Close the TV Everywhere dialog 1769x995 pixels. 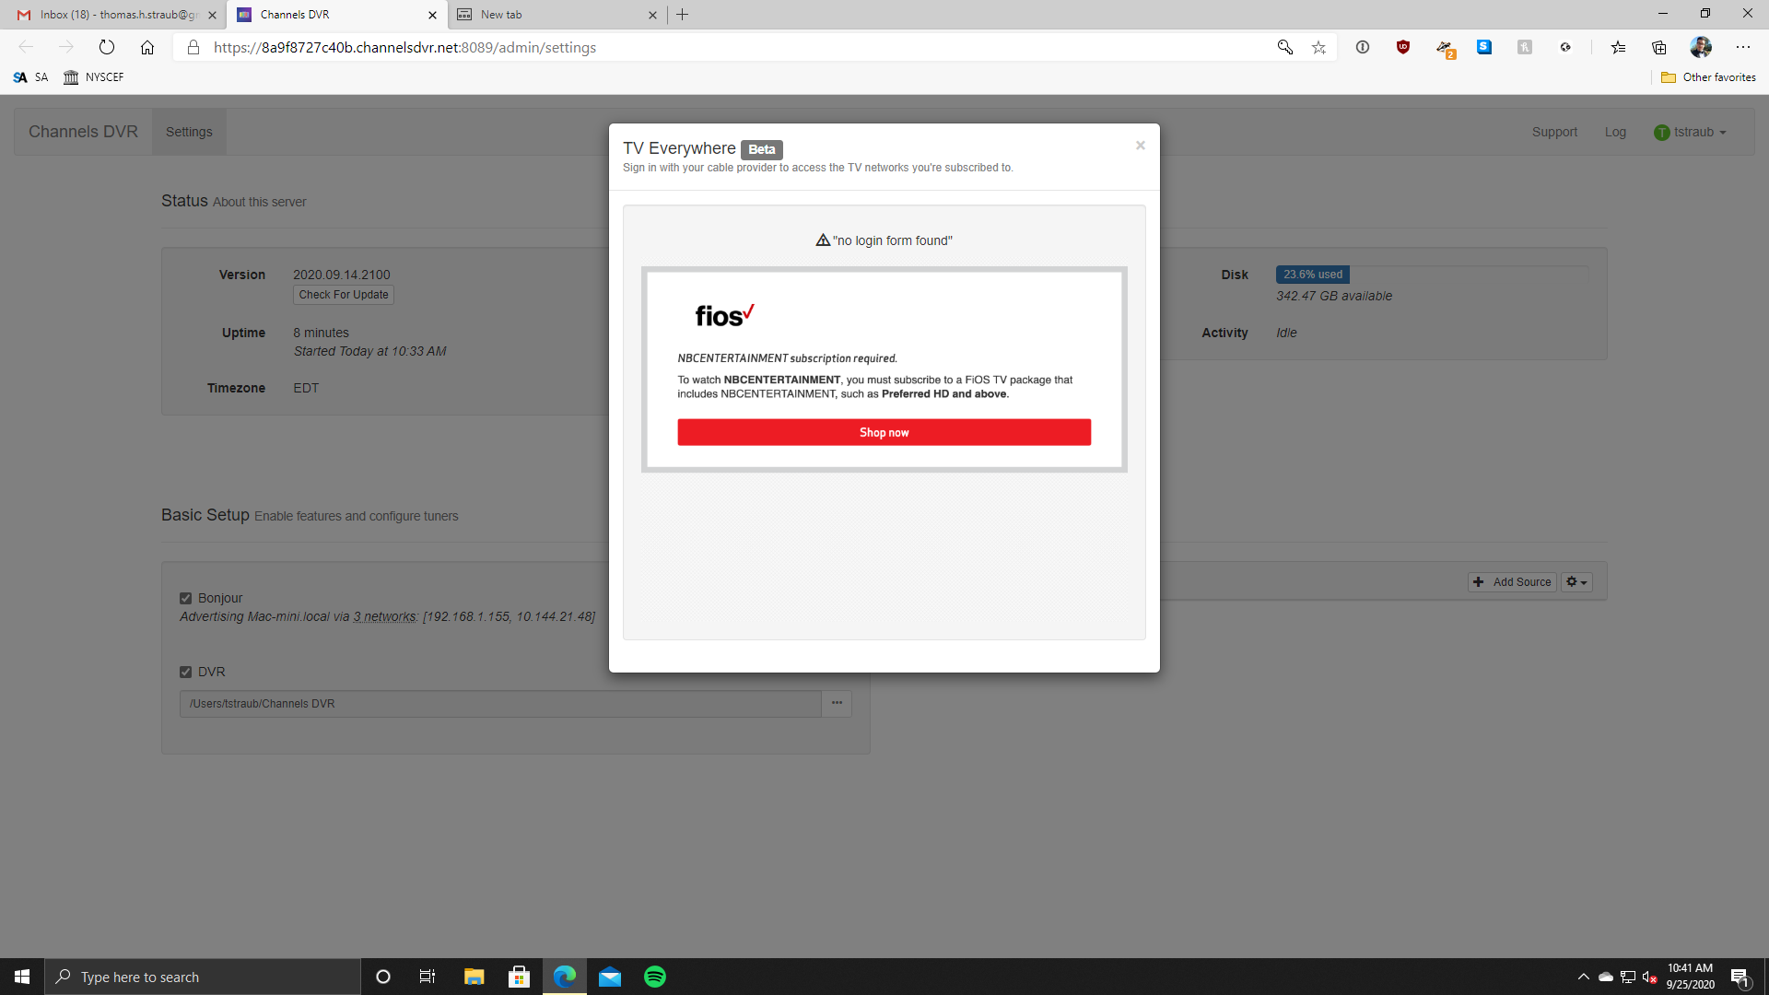pyautogui.click(x=1140, y=146)
